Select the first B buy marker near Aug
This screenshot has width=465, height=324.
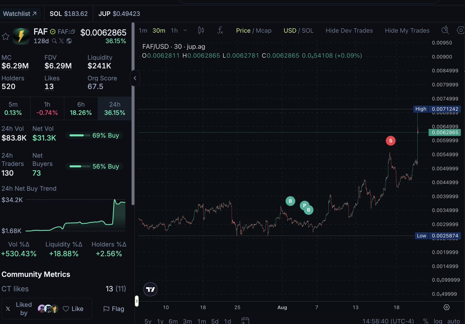pos(290,201)
